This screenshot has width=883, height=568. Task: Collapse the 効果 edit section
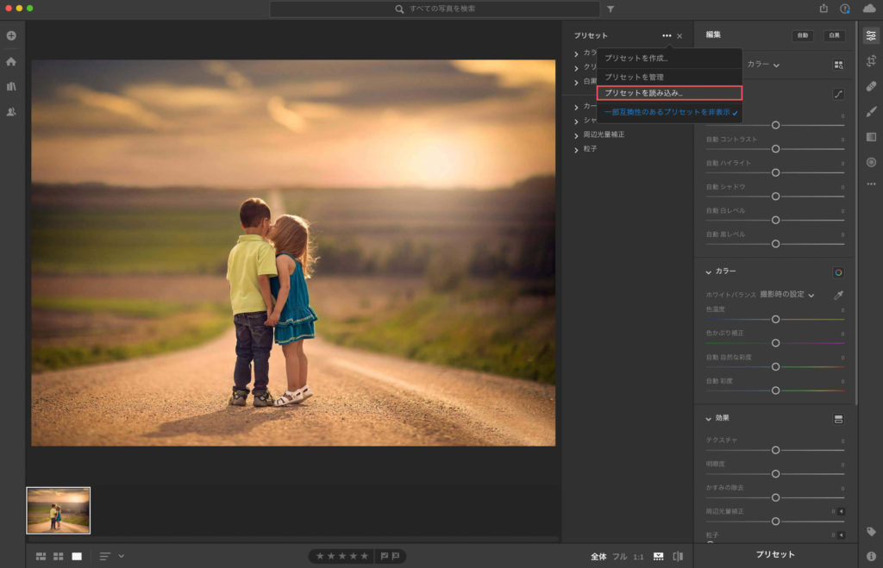tap(709, 419)
